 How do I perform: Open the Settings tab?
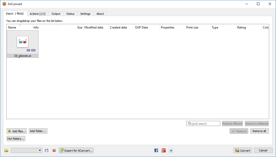[x=85, y=14]
